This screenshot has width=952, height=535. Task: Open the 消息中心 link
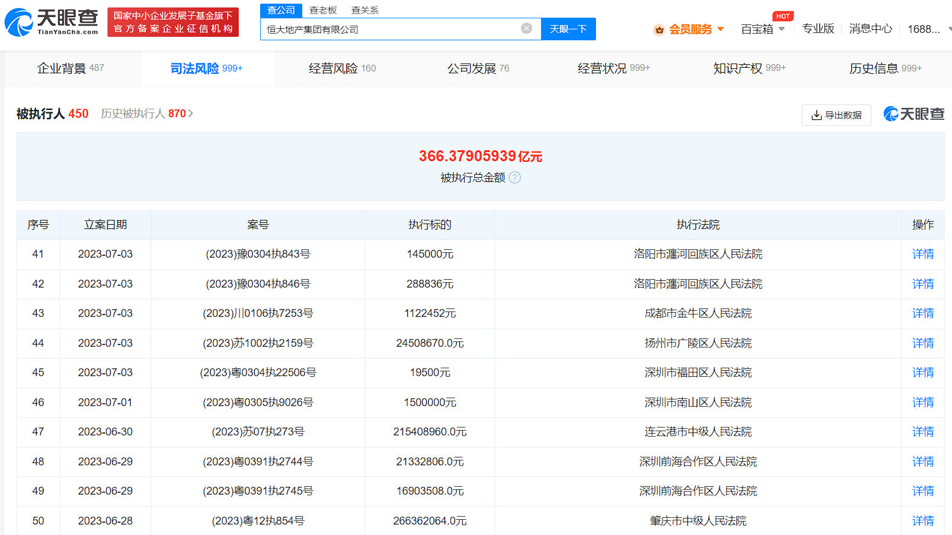click(870, 29)
